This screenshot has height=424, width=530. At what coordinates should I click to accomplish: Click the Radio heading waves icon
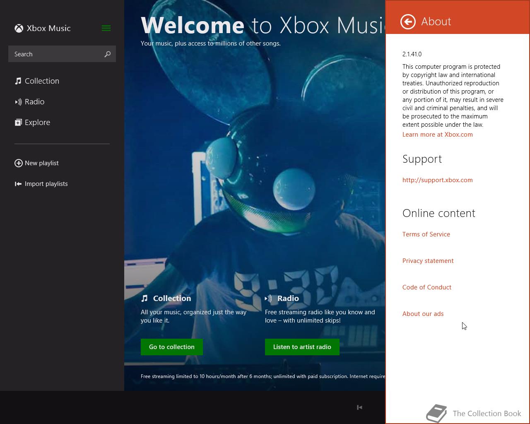coord(268,298)
